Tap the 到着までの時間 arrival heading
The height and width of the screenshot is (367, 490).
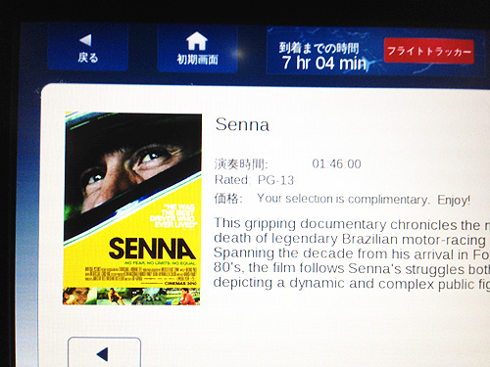coord(319,48)
